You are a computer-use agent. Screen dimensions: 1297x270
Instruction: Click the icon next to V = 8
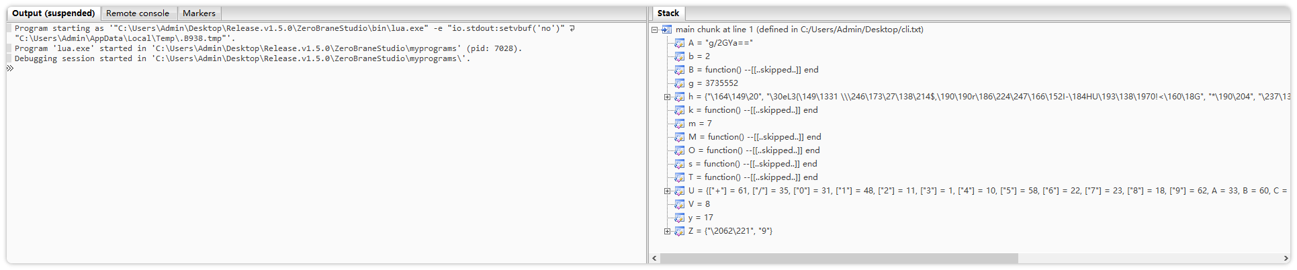pos(679,204)
